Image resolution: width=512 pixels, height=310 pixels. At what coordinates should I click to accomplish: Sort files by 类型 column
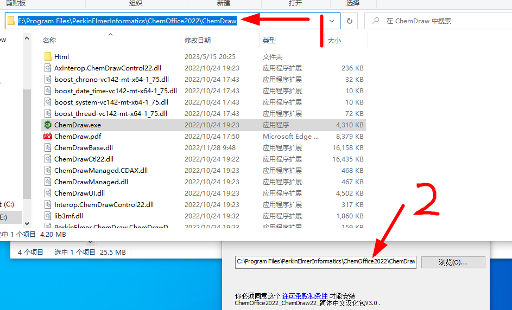point(269,41)
